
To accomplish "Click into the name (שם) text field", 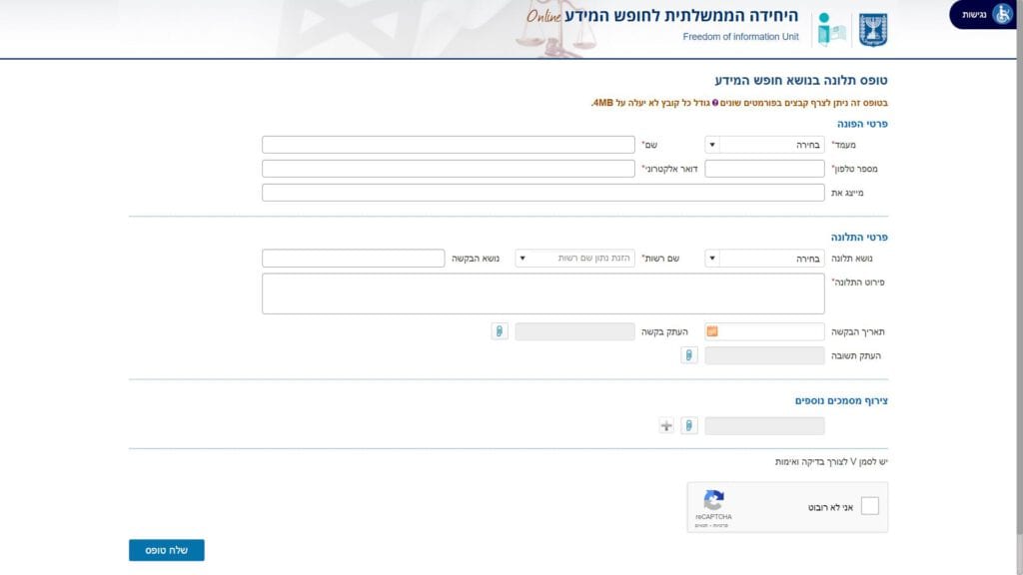I will tap(448, 145).
